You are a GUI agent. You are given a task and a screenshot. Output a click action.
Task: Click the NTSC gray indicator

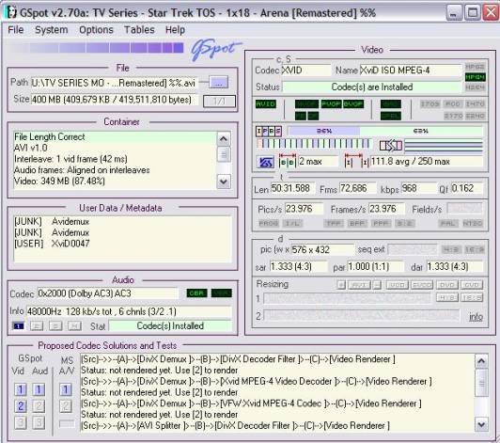click(473, 223)
